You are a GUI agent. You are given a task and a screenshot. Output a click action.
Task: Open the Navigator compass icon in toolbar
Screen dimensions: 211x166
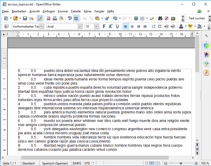pos(166,18)
